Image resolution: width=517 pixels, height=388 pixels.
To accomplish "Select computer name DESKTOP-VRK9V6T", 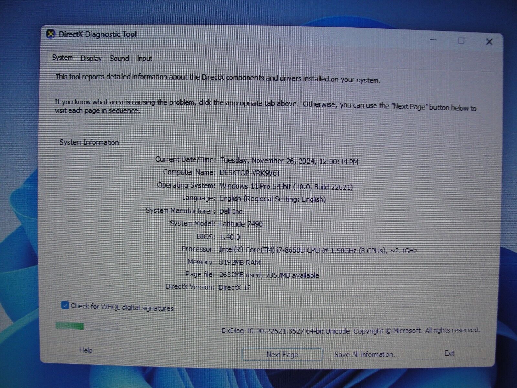I will 250,173.
